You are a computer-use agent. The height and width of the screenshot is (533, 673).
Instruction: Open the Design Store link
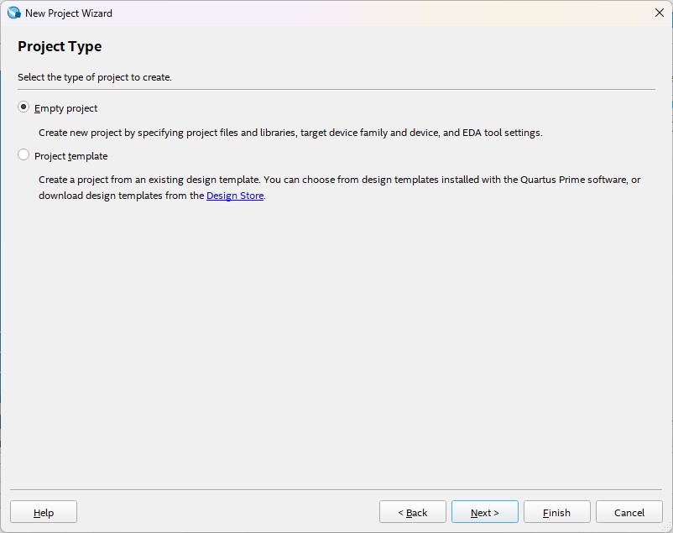tap(235, 196)
